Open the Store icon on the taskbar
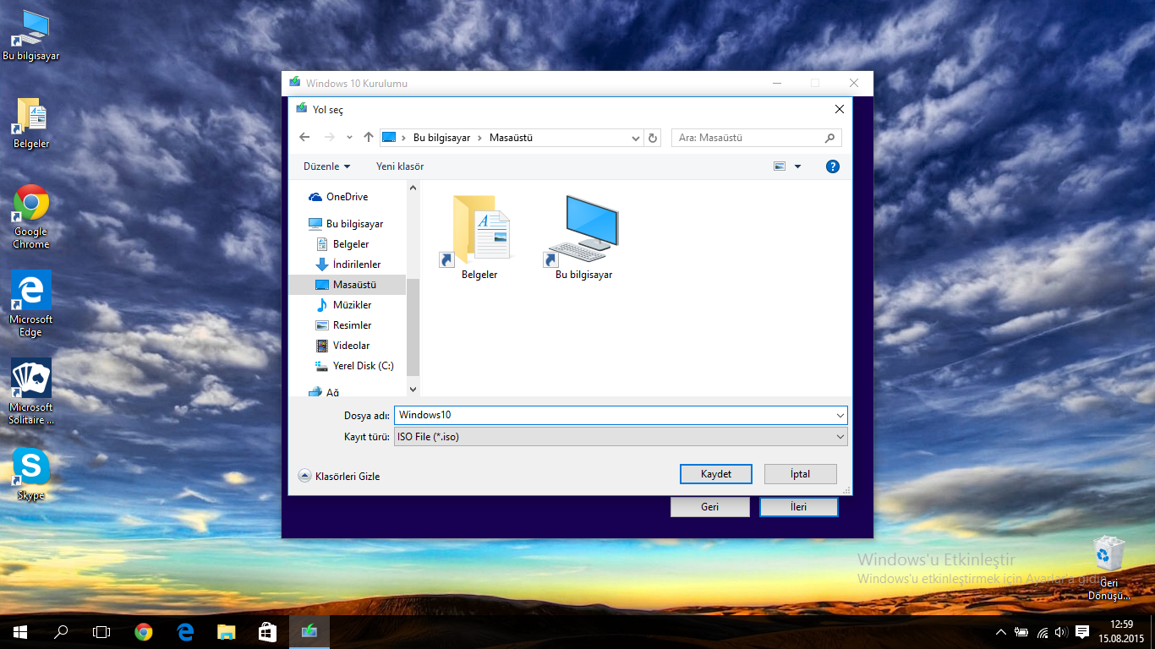 pyautogui.click(x=267, y=631)
